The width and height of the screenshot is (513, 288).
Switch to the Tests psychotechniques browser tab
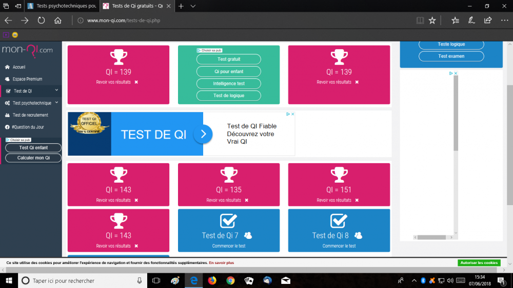(62, 6)
